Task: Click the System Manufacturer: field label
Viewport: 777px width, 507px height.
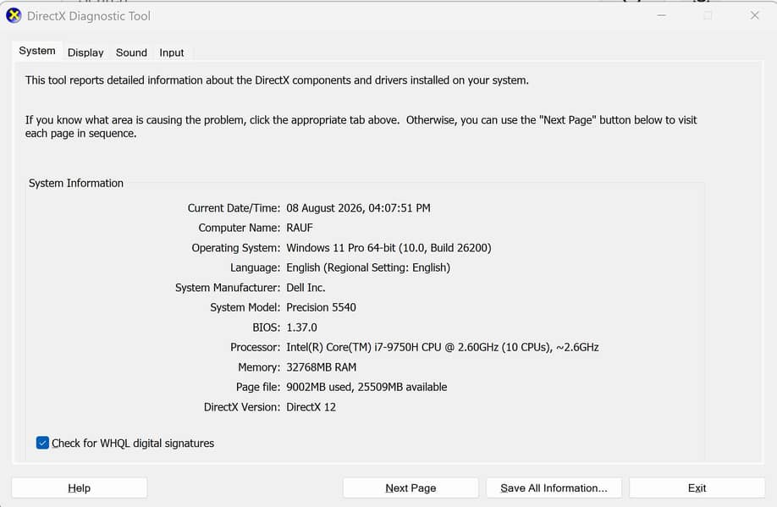Action: (x=228, y=288)
